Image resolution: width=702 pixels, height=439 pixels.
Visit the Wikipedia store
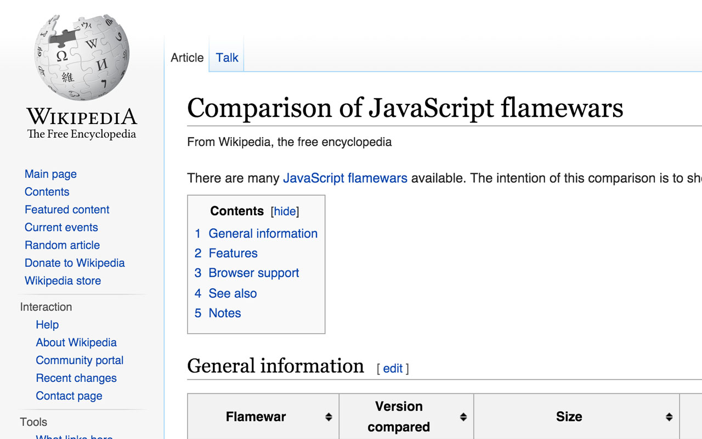63,280
